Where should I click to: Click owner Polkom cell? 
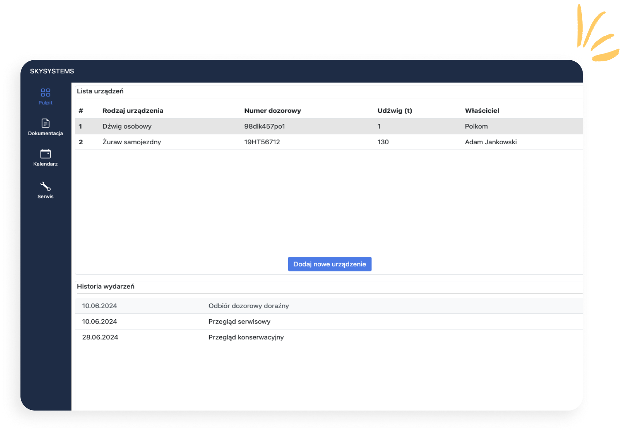[x=476, y=126]
